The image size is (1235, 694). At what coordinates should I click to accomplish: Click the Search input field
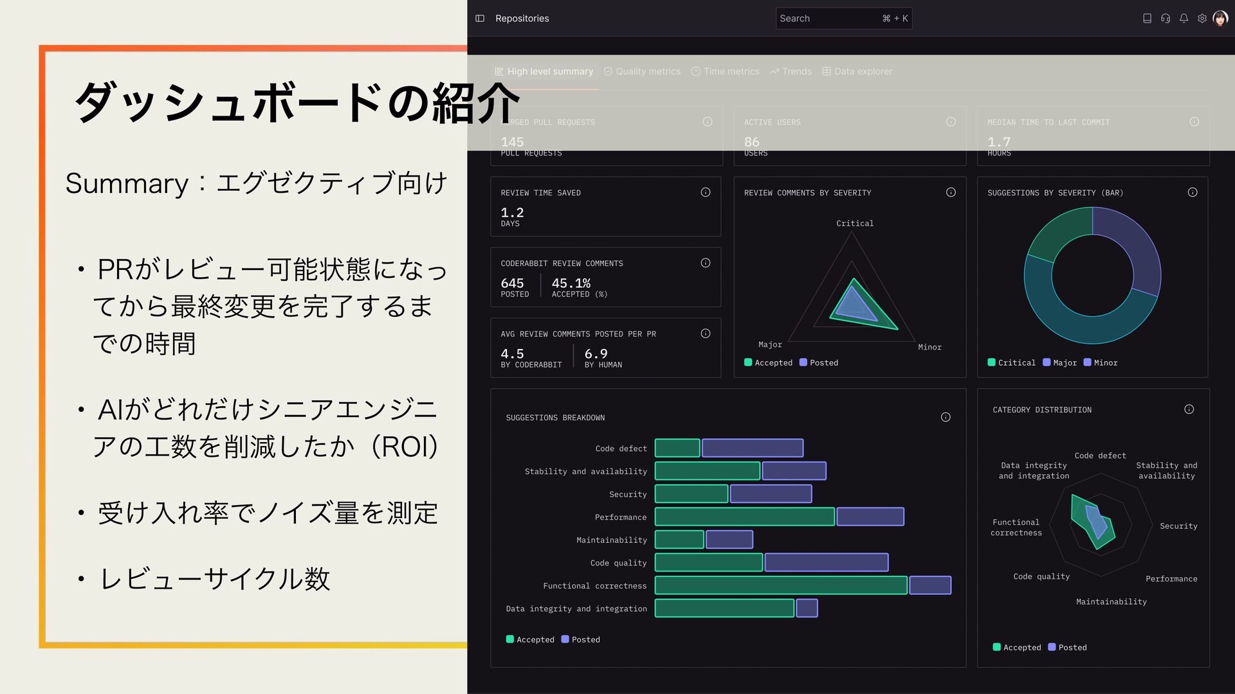pyautogui.click(x=830, y=19)
